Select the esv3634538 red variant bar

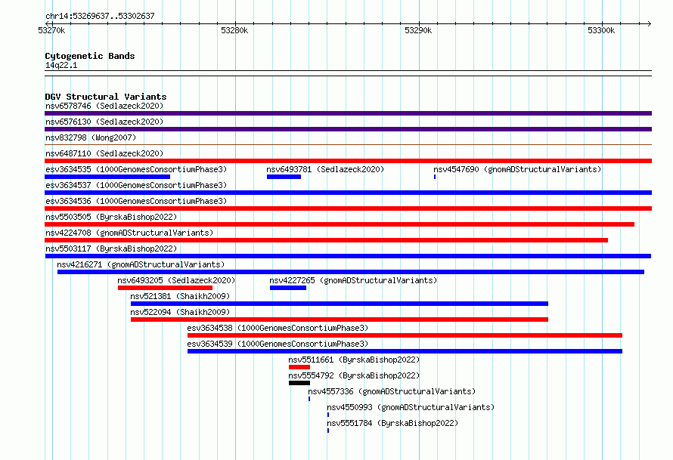[405, 335]
